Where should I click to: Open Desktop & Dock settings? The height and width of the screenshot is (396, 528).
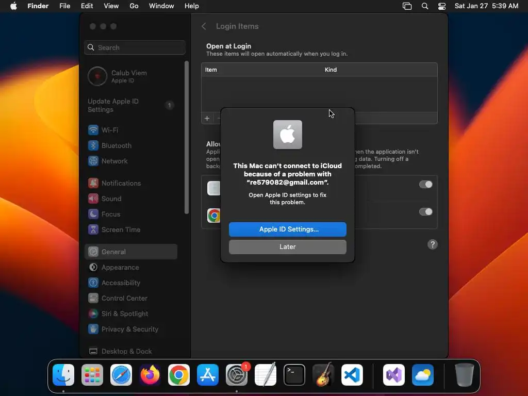[x=130, y=351]
